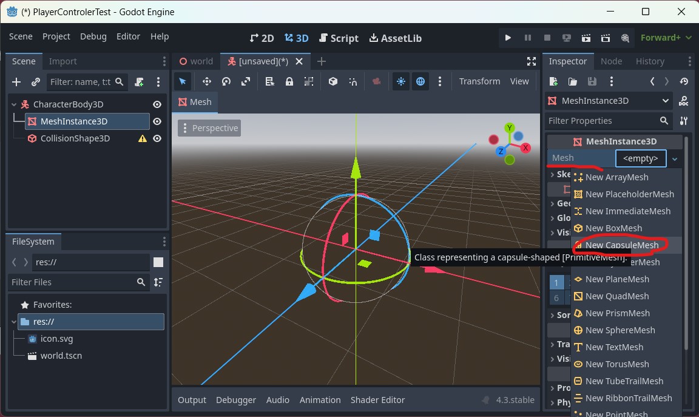Click the color swatch beside the res:// path
This screenshot has height=417, width=699.
159,262
